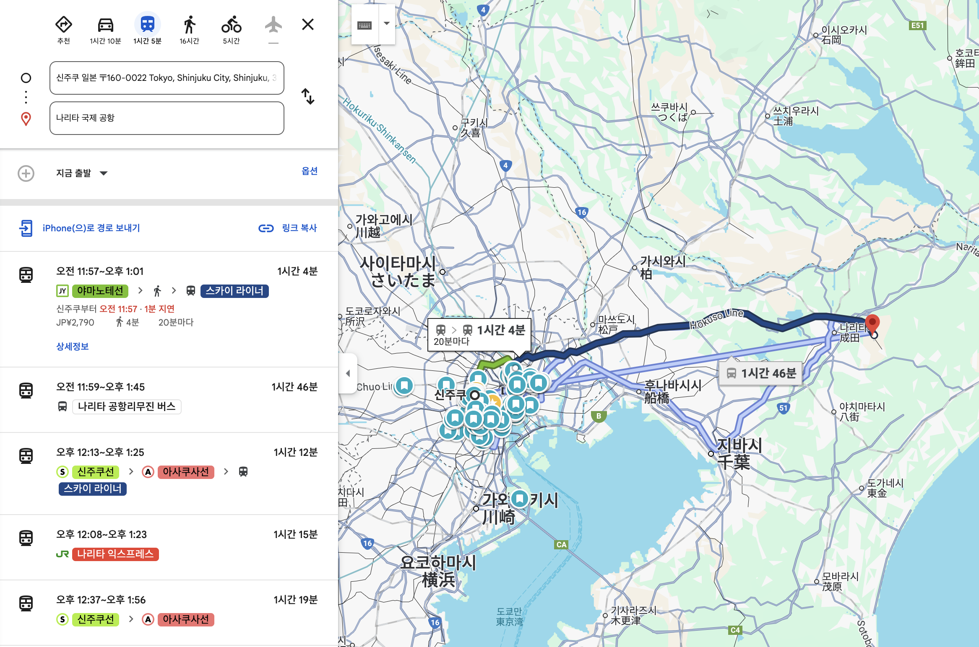Select the transit mode showing 1시간 5분
The width and height of the screenshot is (979, 647).
click(148, 25)
